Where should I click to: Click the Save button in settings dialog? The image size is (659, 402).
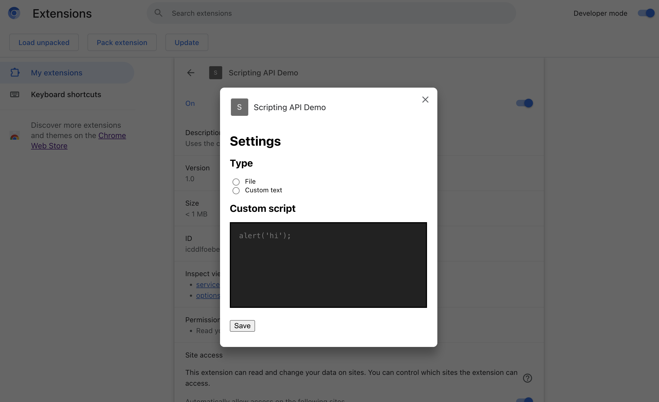[242, 325]
